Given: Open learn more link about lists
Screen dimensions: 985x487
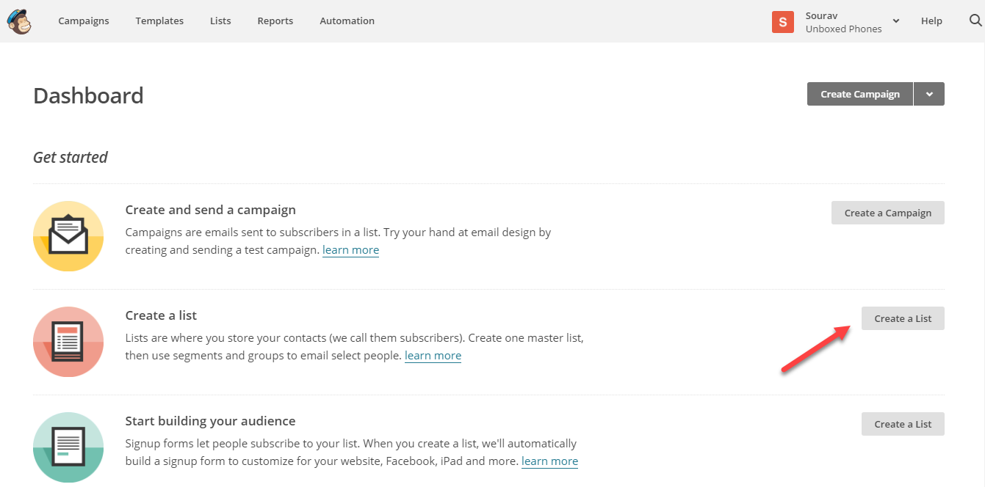Looking at the screenshot, I should [x=433, y=356].
